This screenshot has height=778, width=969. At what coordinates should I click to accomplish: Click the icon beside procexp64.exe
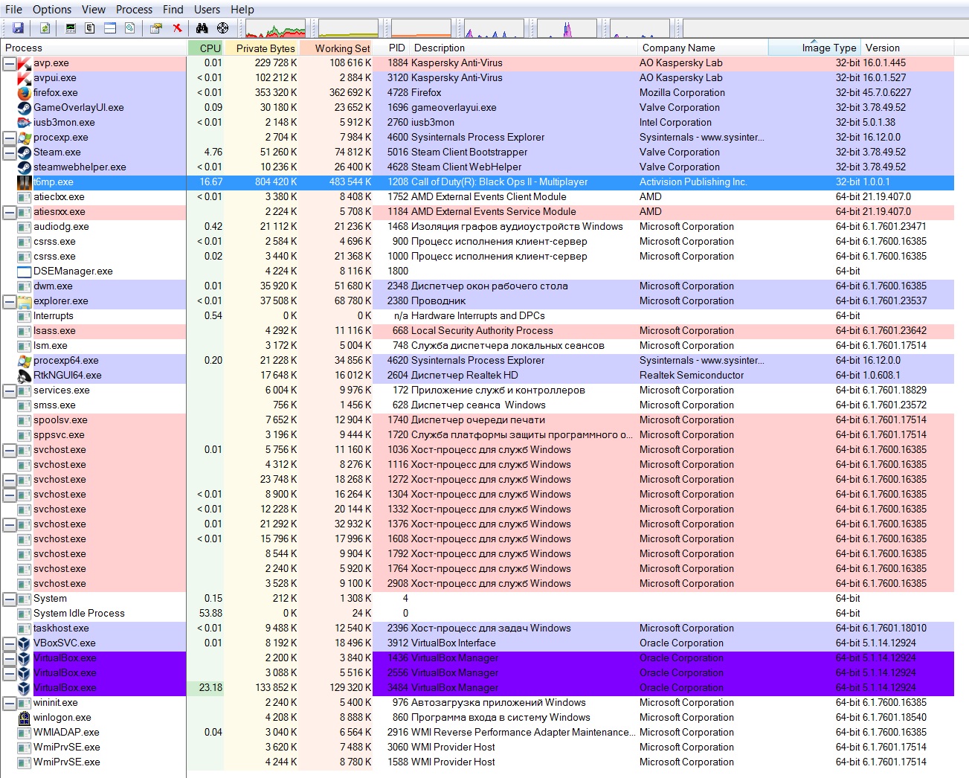pyautogui.click(x=24, y=361)
